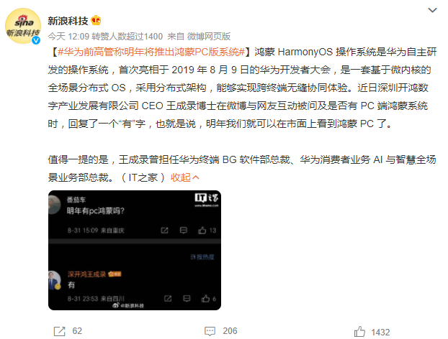This screenshot has height=339, width=448.
Task: Click the 微博网页版 source link
Action: pyautogui.click(x=209, y=37)
